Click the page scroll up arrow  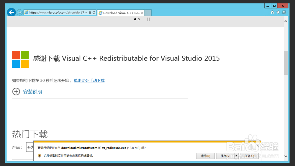click(x=286, y=21)
